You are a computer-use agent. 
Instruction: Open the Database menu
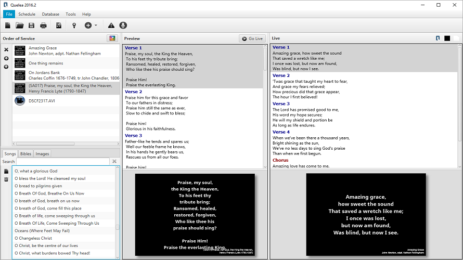[x=50, y=14]
